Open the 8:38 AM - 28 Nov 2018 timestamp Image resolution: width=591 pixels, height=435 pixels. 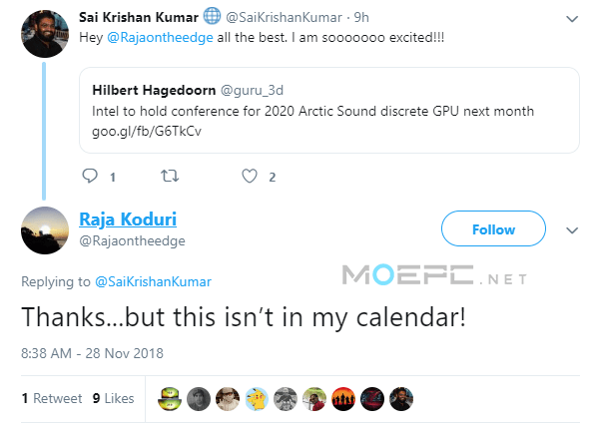coord(92,353)
